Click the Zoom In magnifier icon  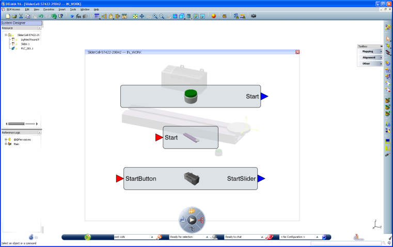[x=155, y=16]
